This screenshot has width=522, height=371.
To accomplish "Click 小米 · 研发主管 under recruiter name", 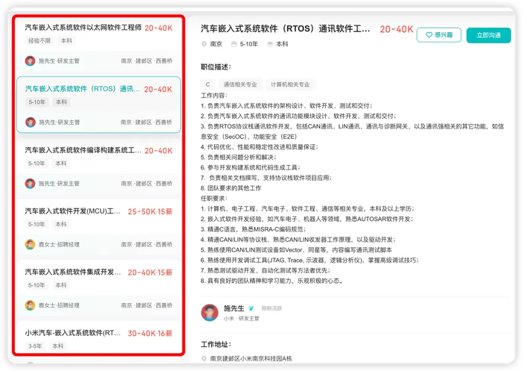I will pos(242,318).
